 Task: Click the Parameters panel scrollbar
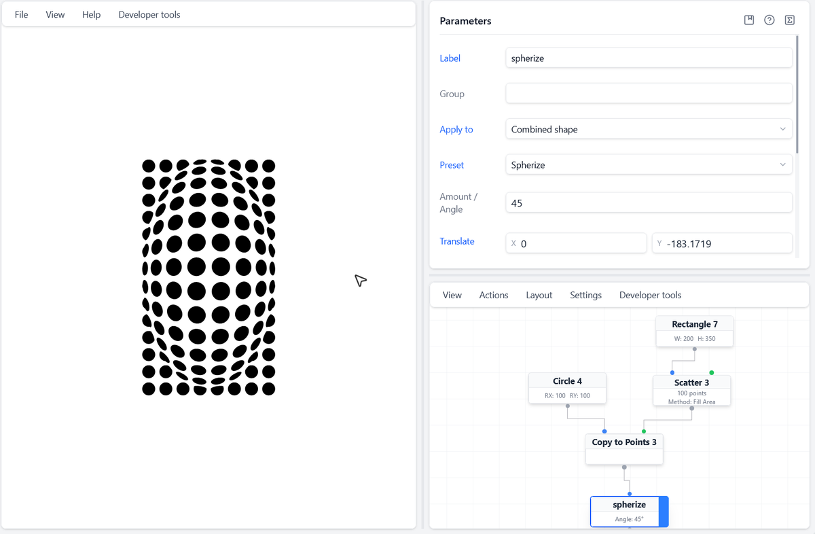797,95
